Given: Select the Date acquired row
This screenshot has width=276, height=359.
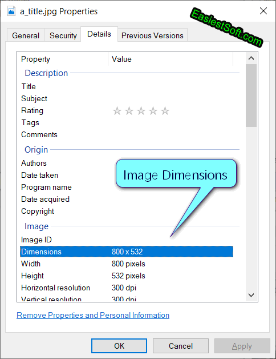Looking at the screenshot, I should coord(127,199).
